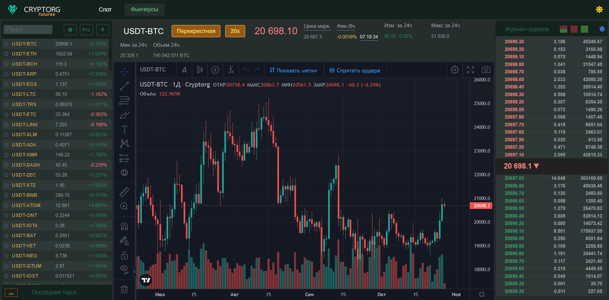Show only sell orders with the red swatch
The image size is (609, 300).
click(574, 29)
